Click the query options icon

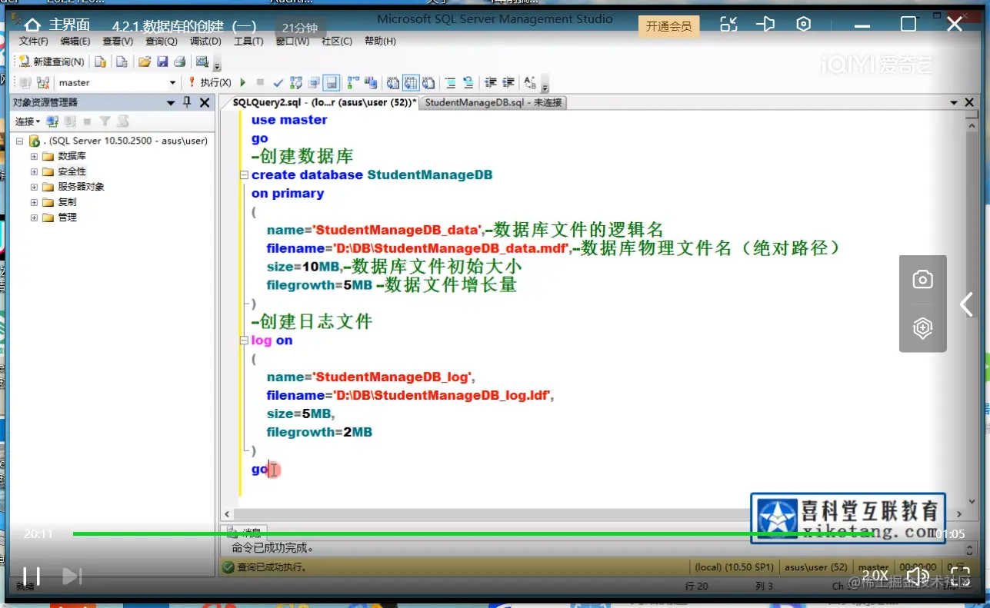[314, 82]
